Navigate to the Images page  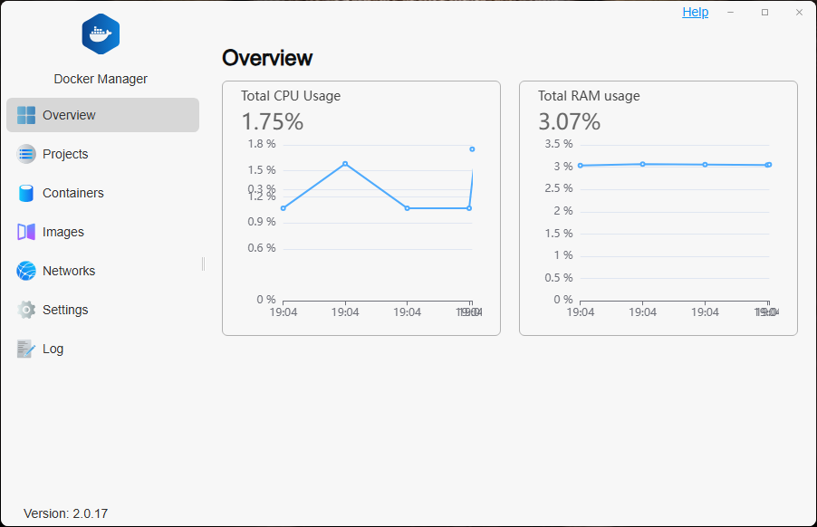[63, 232]
